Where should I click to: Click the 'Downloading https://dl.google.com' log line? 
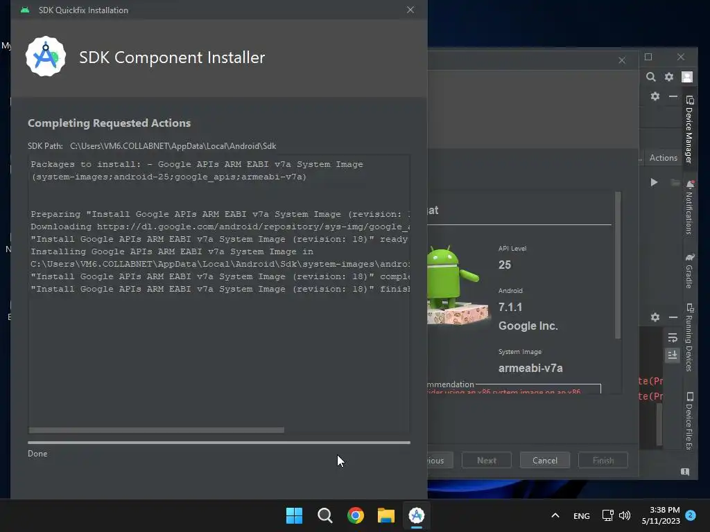tap(220, 227)
